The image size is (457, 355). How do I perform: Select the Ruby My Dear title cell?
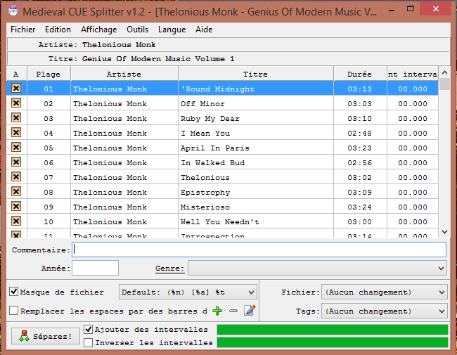pyautogui.click(x=256, y=118)
